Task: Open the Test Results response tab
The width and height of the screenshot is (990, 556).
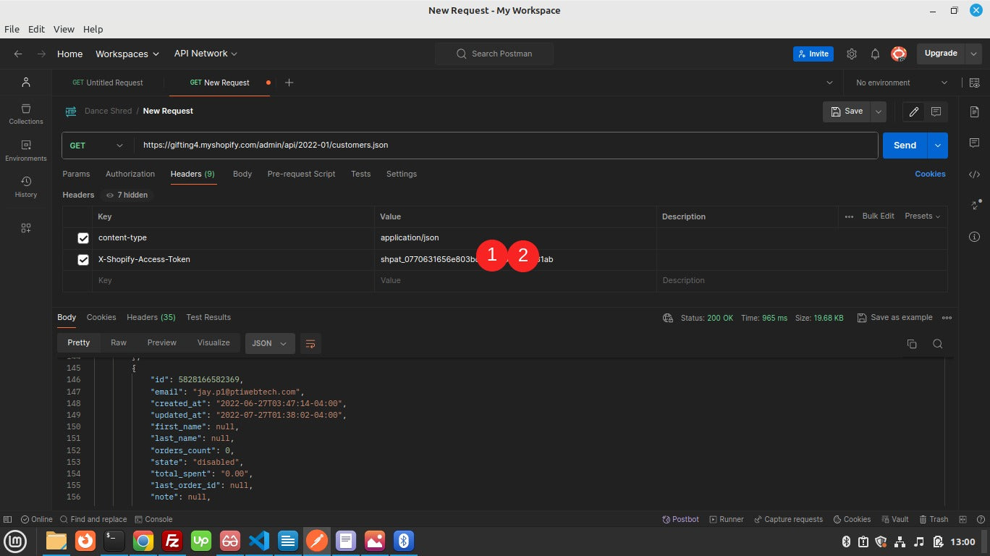Action: [208, 317]
